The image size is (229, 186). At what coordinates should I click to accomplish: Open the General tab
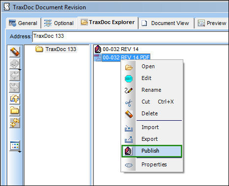(24, 23)
